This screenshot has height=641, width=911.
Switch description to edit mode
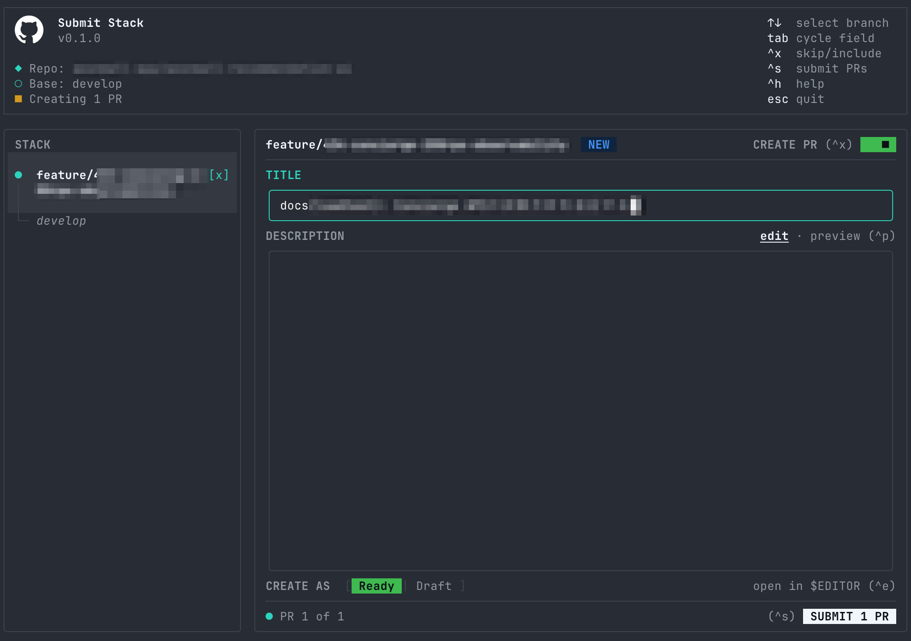(x=774, y=236)
